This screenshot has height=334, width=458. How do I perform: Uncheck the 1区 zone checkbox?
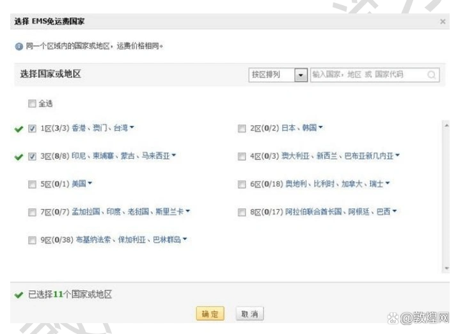pyautogui.click(x=32, y=128)
